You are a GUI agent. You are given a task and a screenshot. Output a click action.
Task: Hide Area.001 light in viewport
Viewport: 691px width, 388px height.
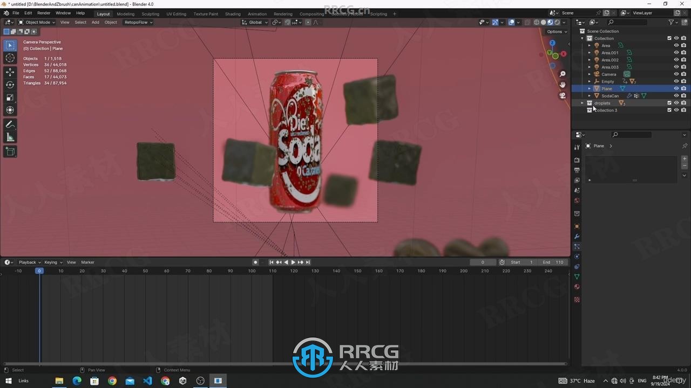click(676, 53)
